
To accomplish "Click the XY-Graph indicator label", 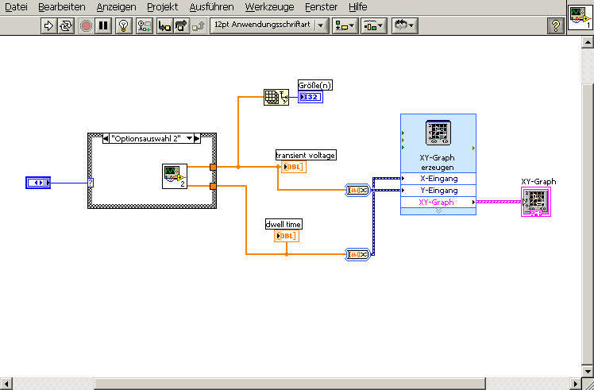I will (x=538, y=182).
